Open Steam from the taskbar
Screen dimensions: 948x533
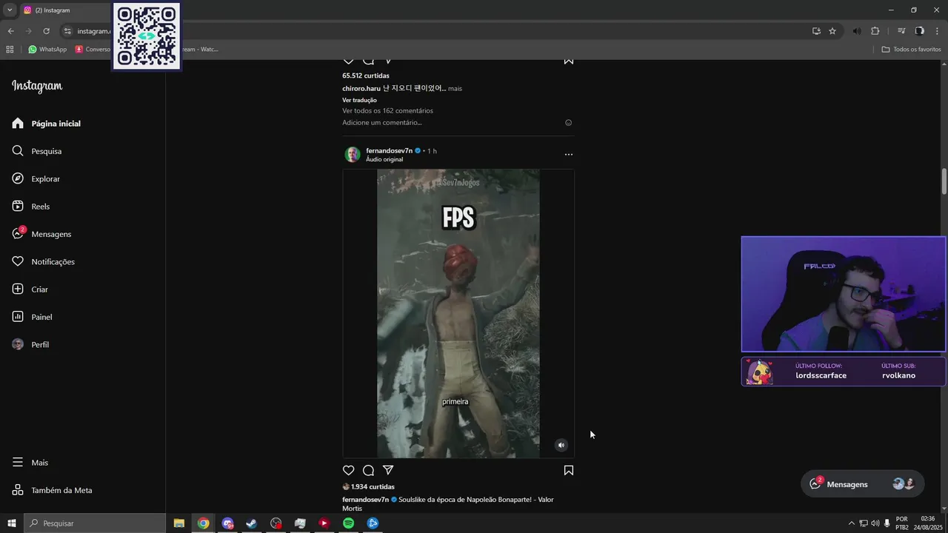252,523
